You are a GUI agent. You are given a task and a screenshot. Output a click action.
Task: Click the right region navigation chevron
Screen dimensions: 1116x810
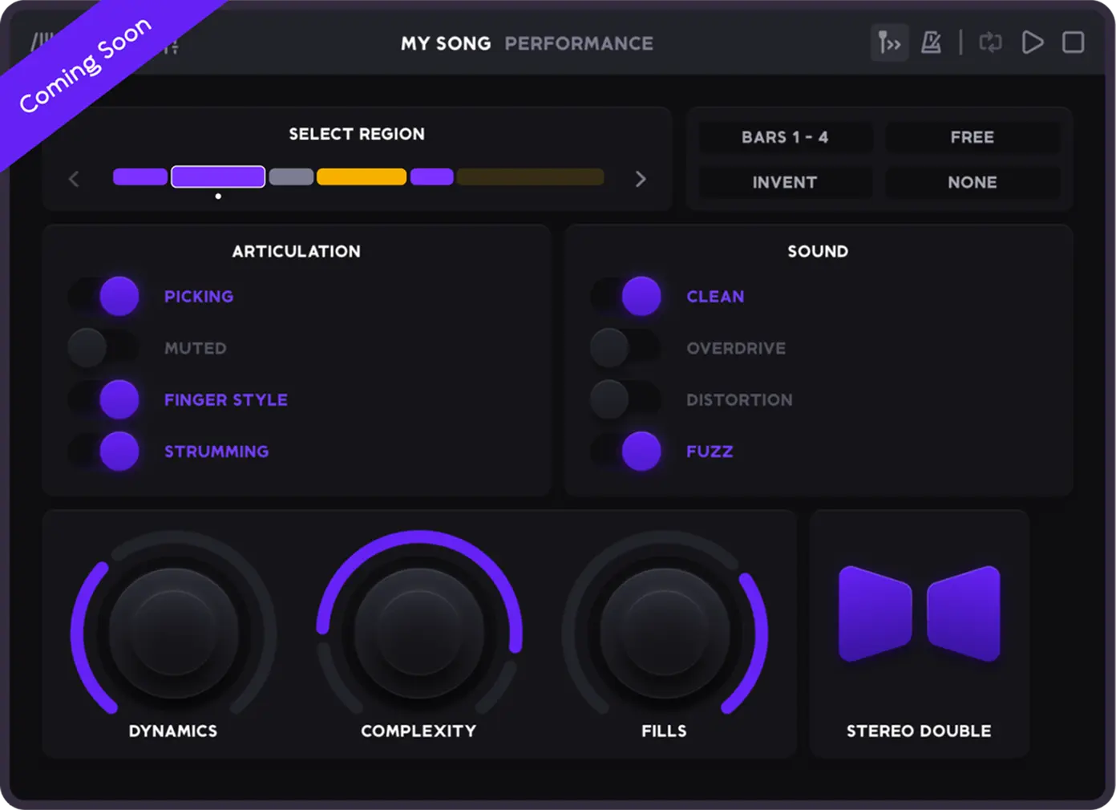641,178
